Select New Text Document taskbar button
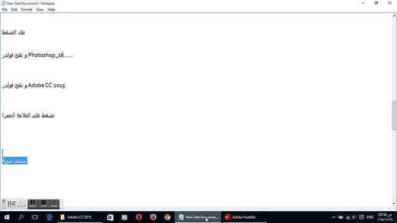Viewport: 397px width, 223px height. point(198,217)
